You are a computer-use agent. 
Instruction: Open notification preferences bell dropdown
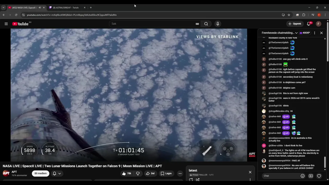click(x=57, y=173)
